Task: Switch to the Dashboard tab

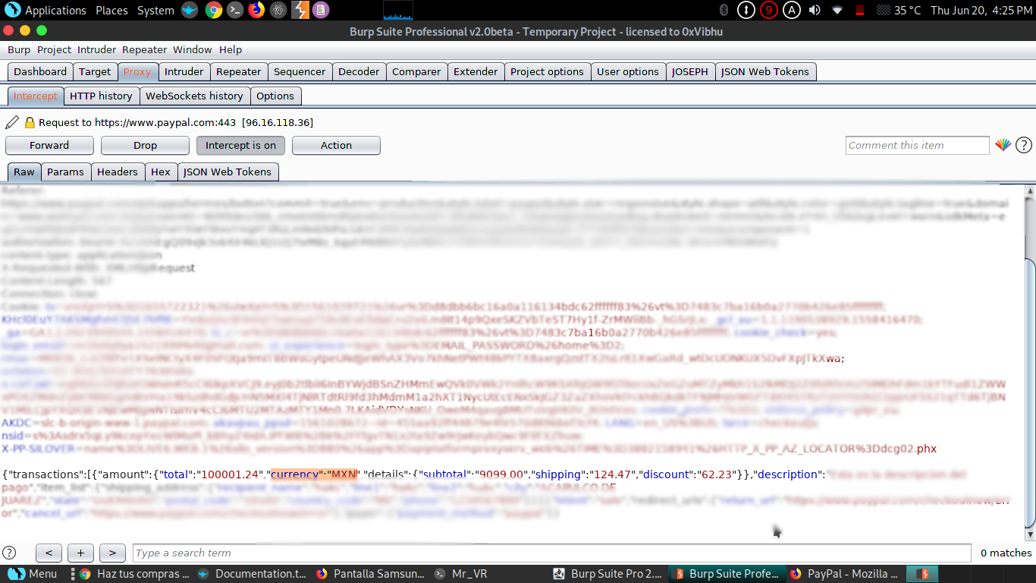Action: (x=40, y=71)
